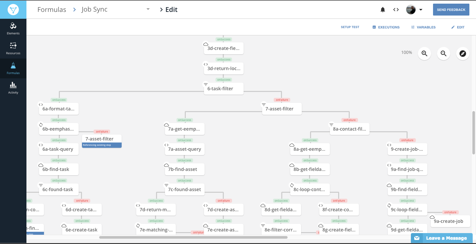Open the Elements panel from the left sidebar
Image resolution: width=476 pixels, height=244 pixels.
[13, 28]
